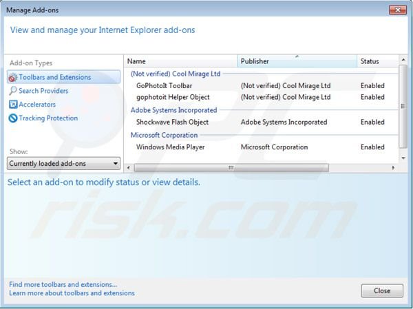Click the Accelerators arrow icon
Viewport: 413px width, 309px height.
click(x=13, y=105)
